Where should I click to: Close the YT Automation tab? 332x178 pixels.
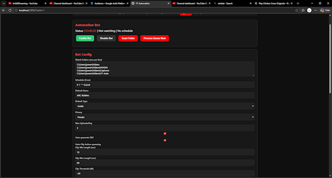(x=168, y=3)
